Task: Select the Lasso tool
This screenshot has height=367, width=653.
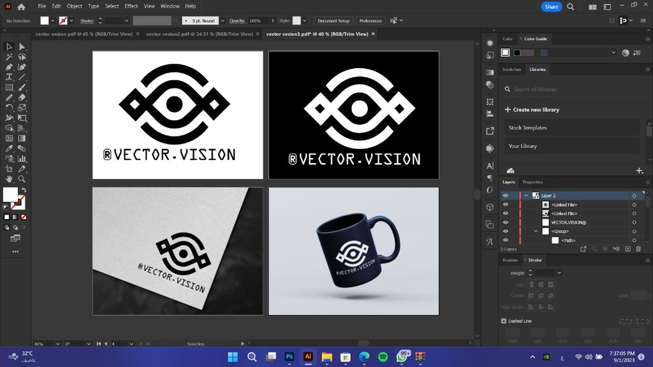Action: [22, 57]
